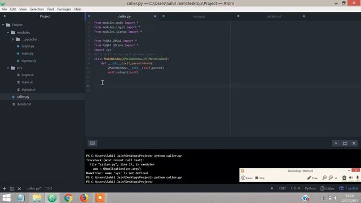
Task: Open Firefox from the taskbar
Action: coord(84,198)
